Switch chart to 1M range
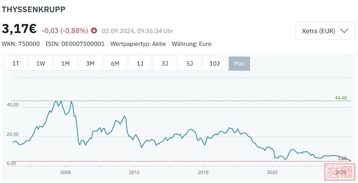Image resolution: width=358 pixels, height=183 pixels. pos(66,64)
